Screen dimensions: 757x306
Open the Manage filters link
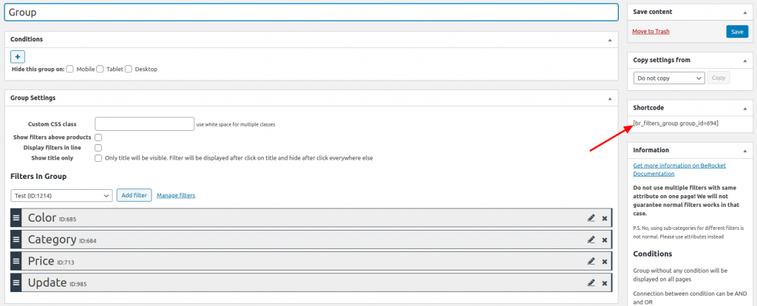[x=176, y=195]
